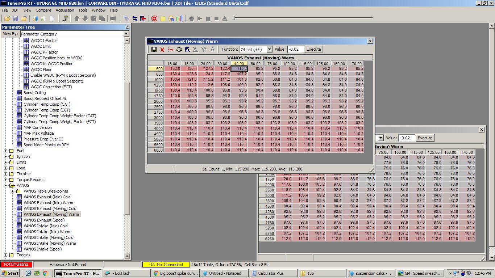Expand the Toggles folder in parameter tree
The width and height of the screenshot is (495, 278).
click(x=6, y=255)
